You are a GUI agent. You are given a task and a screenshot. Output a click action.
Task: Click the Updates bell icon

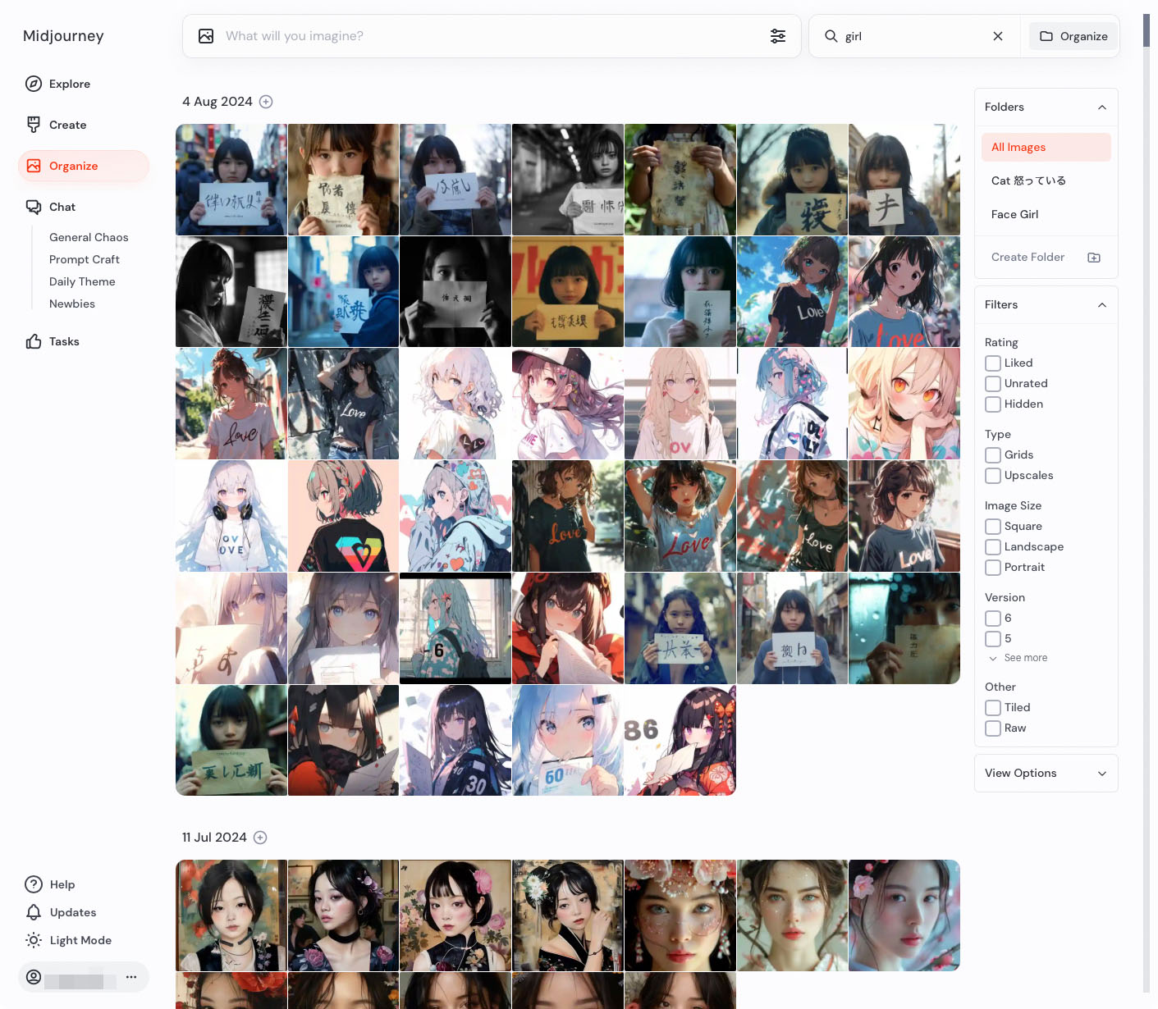point(34,912)
